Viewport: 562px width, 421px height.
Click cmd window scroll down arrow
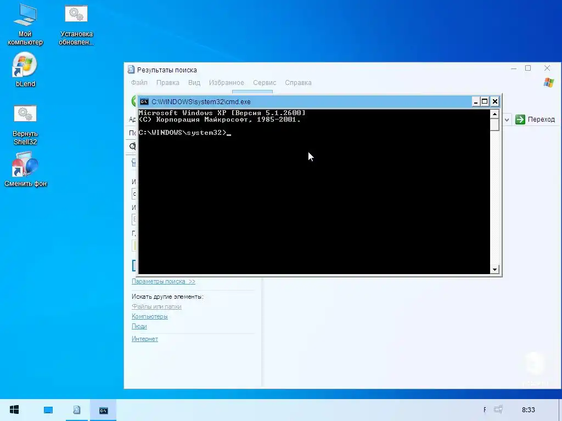click(x=494, y=270)
